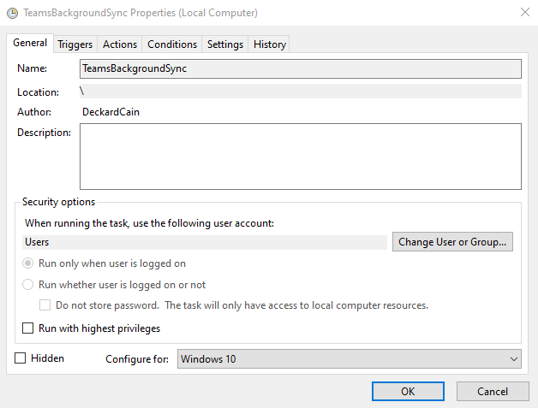Expand the Configure for Windows 10 dropdown
This screenshot has height=408, width=538.
[349, 359]
